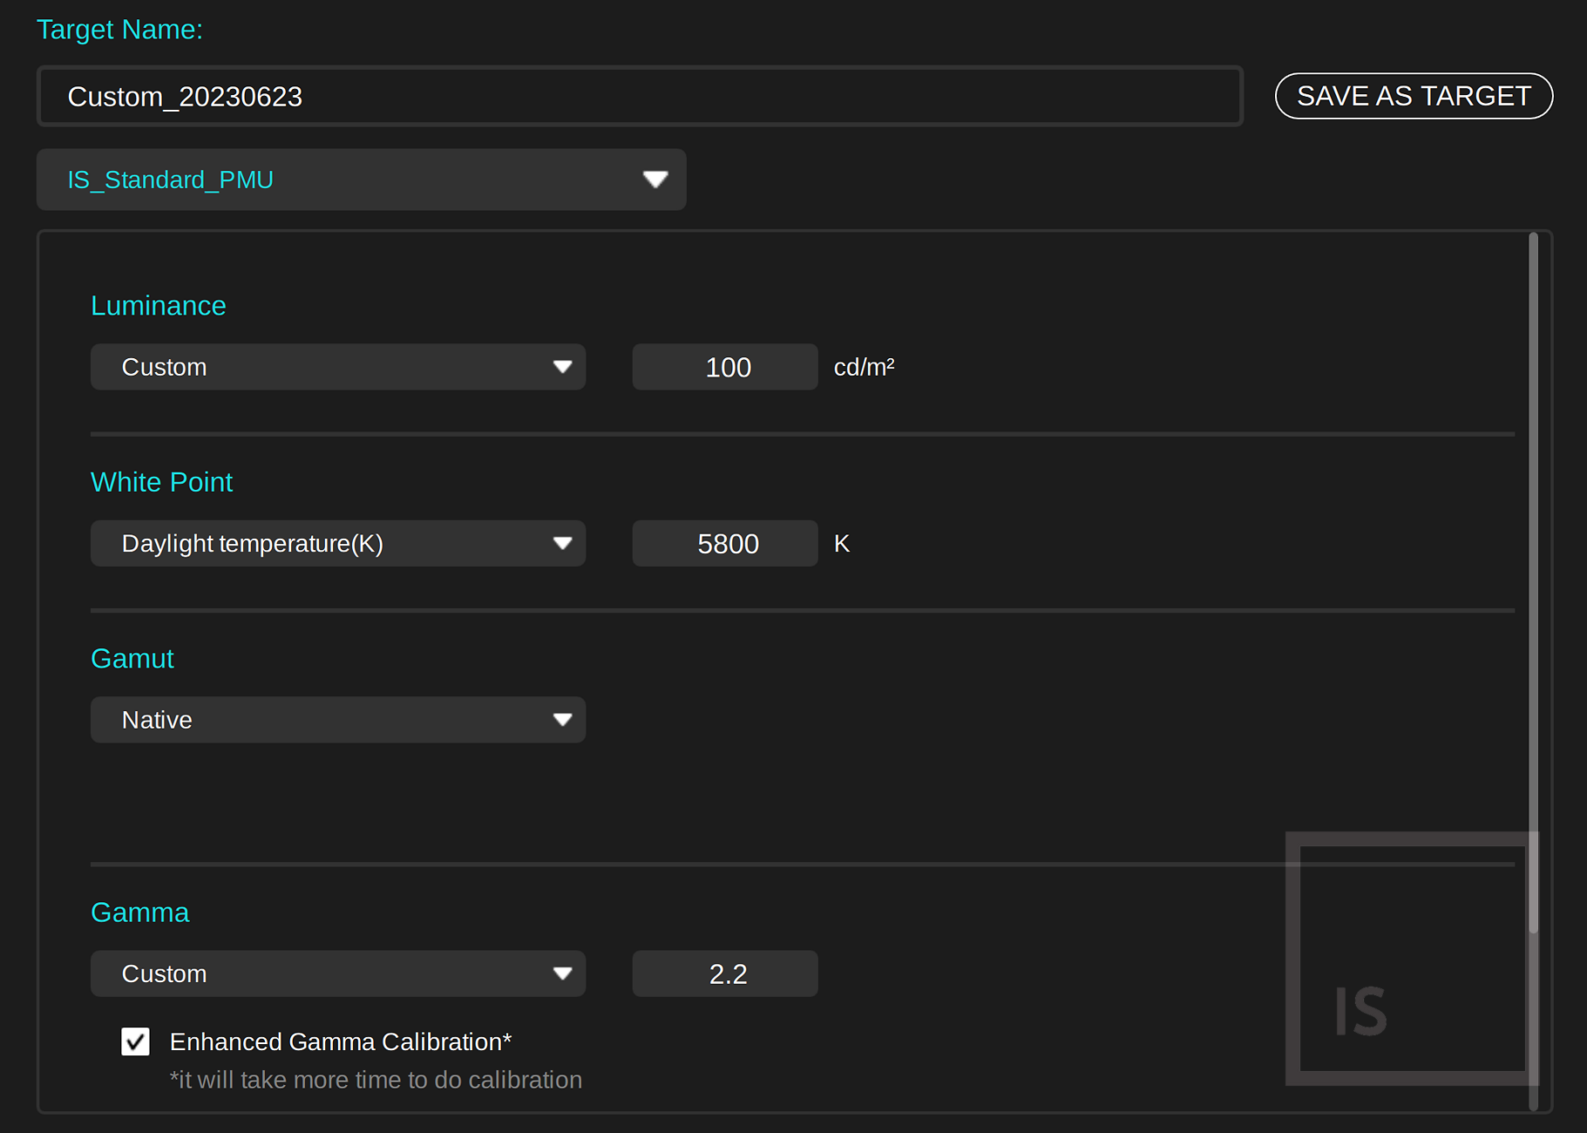Image resolution: width=1587 pixels, height=1133 pixels.
Task: Click the Enhanced Gamma Calibration label text
Action: tap(340, 1041)
